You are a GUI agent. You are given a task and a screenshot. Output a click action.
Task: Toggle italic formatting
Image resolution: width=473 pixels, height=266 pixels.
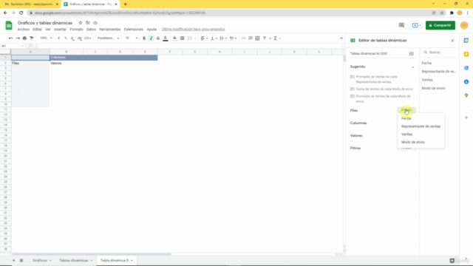(x=151, y=38)
